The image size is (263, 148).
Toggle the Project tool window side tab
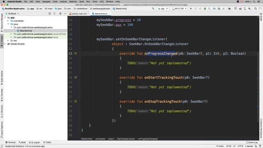click(x=2, y=41)
